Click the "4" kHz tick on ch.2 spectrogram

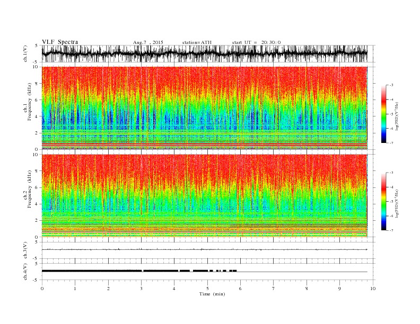(x=37, y=204)
